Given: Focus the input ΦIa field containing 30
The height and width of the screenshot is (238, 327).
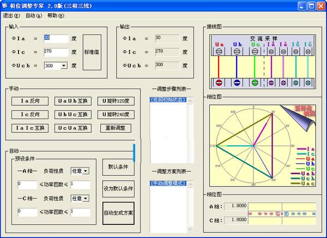Looking at the screenshot, I should [x=56, y=39].
